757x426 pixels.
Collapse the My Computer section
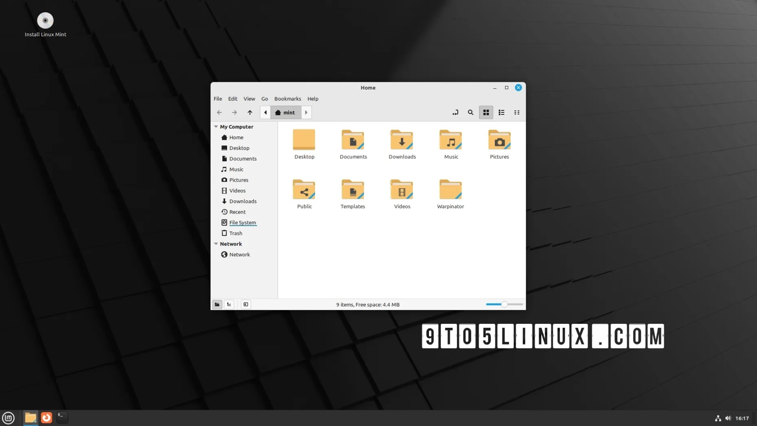(x=216, y=127)
